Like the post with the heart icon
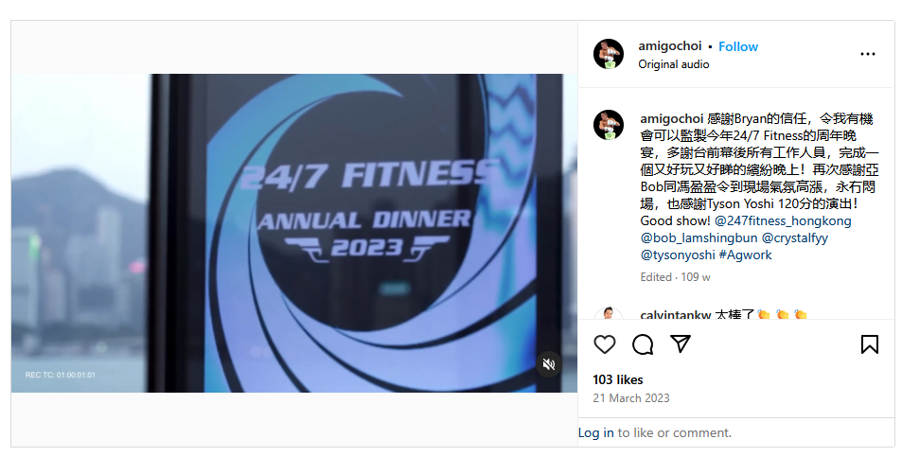The height and width of the screenshot is (457, 902). (x=605, y=344)
